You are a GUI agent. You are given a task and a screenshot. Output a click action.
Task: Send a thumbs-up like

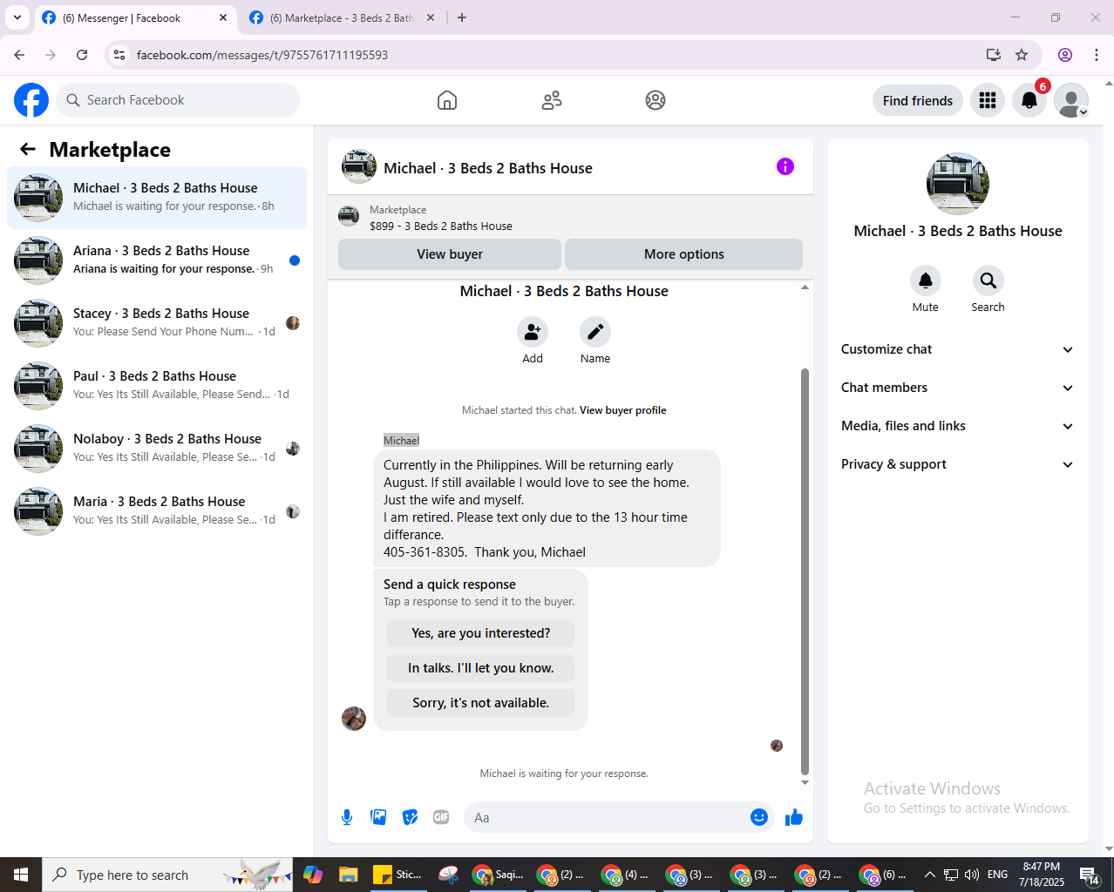pos(794,817)
